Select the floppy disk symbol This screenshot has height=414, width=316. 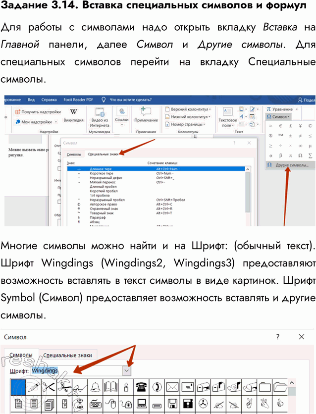[x=172, y=404]
